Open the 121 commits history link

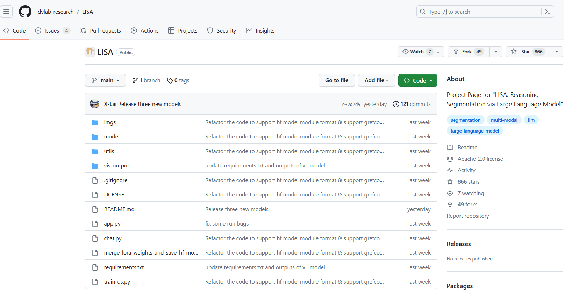412,104
